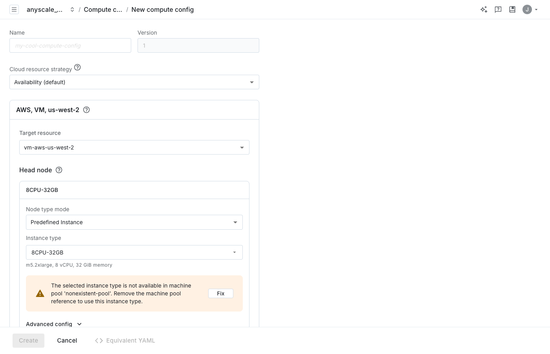The image size is (550, 354).
Task: Click the Cancel button
Action: pos(67,341)
